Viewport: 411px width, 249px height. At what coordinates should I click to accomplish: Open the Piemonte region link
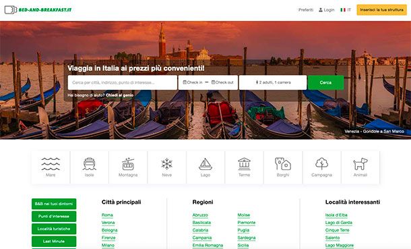(247, 223)
